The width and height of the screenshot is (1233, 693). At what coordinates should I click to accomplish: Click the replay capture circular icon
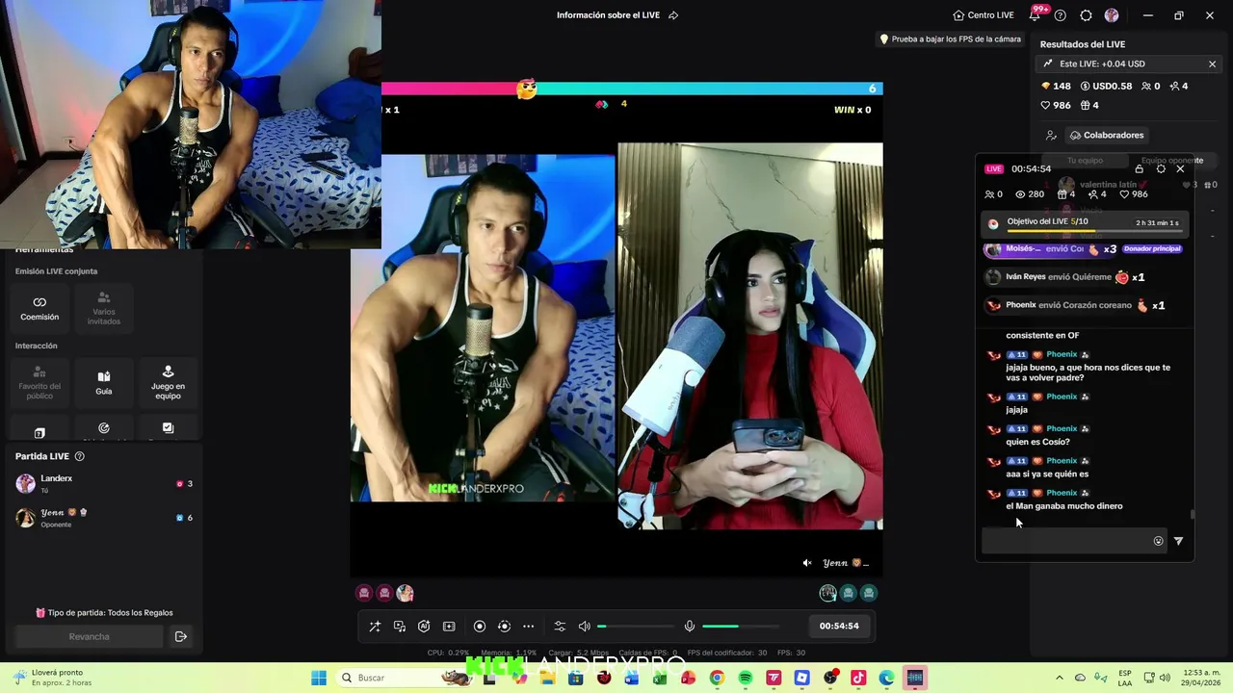(x=504, y=627)
